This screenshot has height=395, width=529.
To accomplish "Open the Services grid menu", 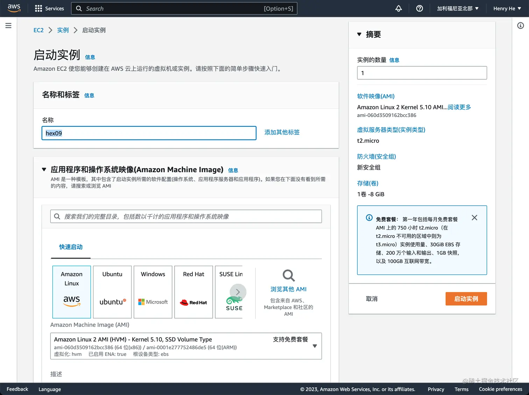I will pyautogui.click(x=49, y=8).
